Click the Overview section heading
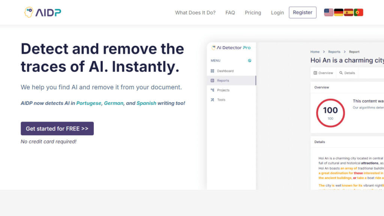Viewport: 384px width, 216px height. 321,87
